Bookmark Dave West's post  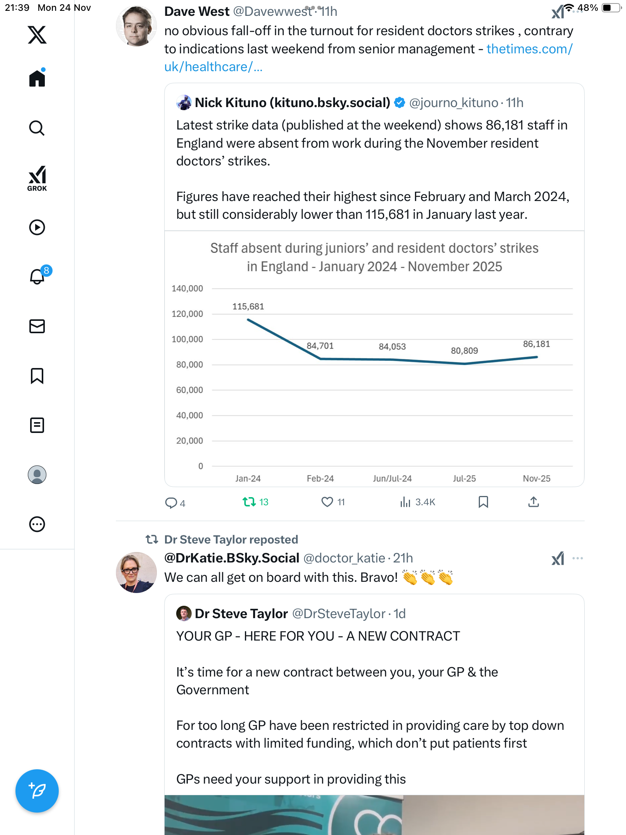pos(483,502)
